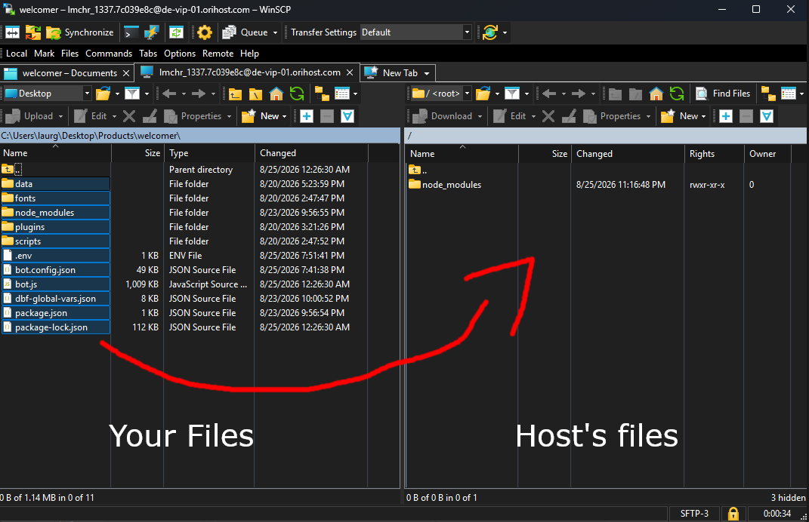Click the Synchronize toolbar button
This screenshot has height=522, width=809.
point(80,32)
